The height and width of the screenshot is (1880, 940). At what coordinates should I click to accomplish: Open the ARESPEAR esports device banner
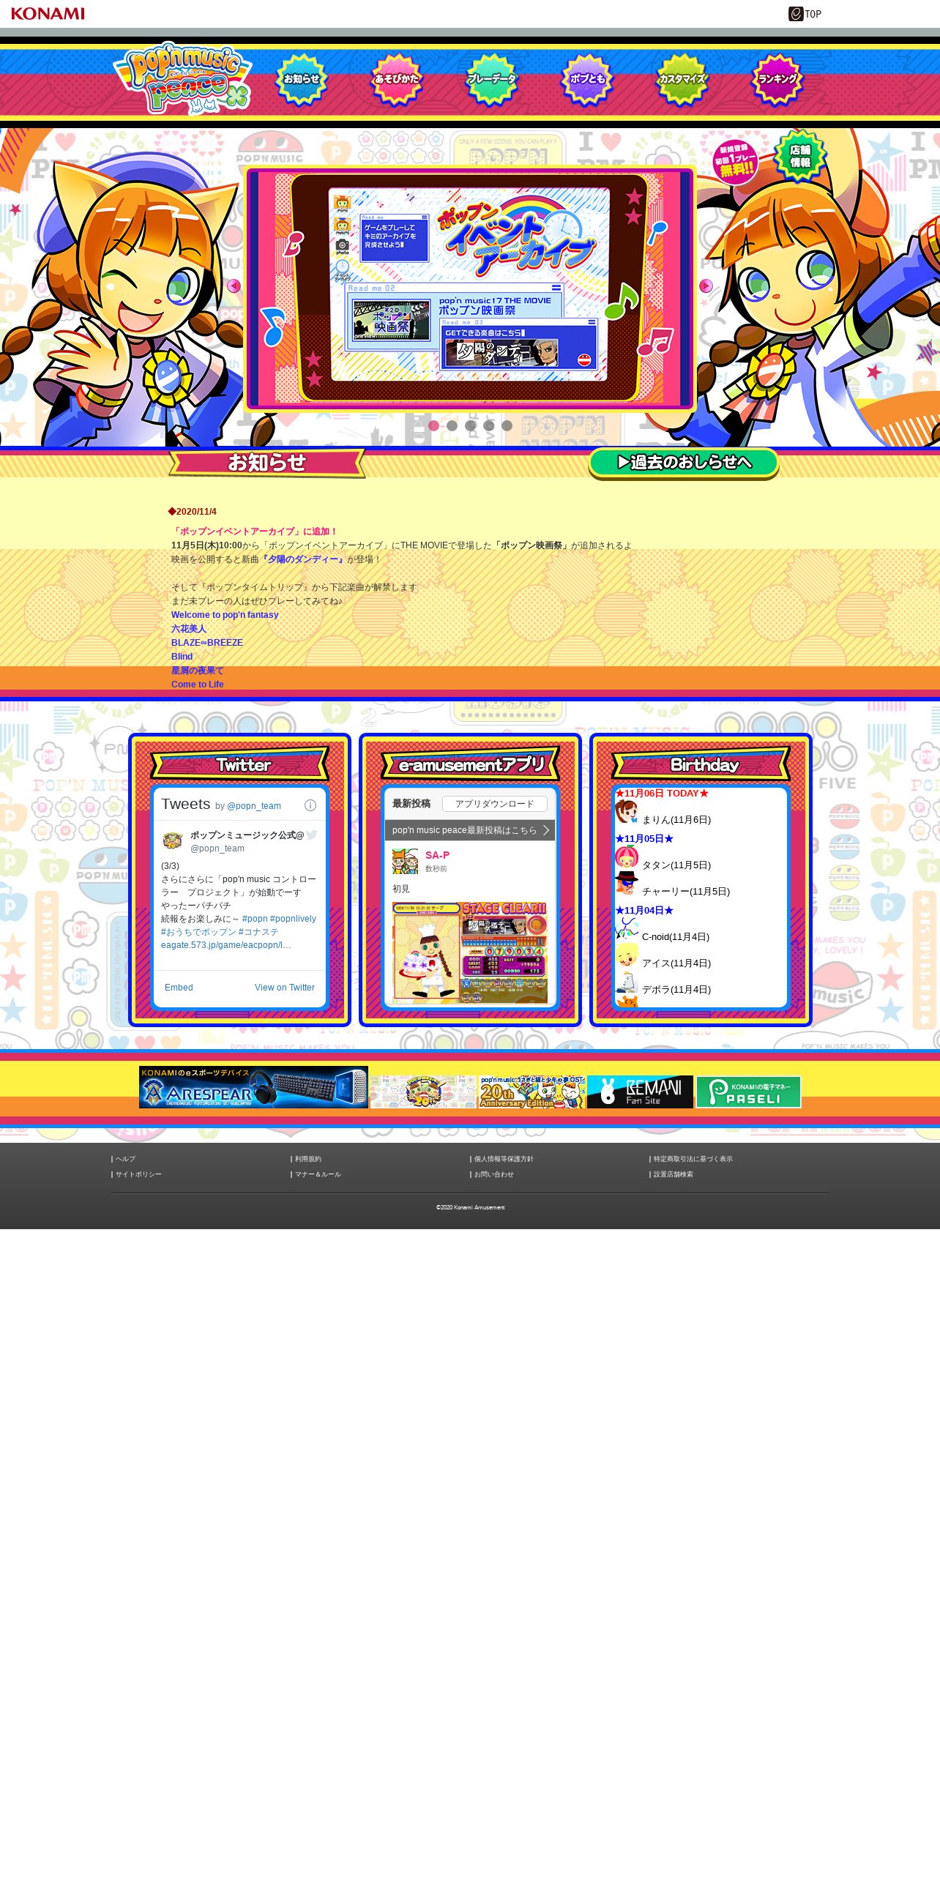(x=253, y=1087)
